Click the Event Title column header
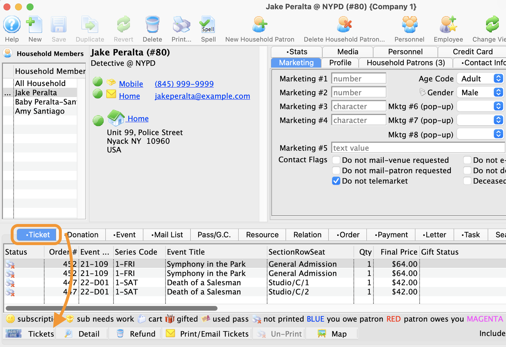This screenshot has width=506, height=347. (x=216, y=252)
